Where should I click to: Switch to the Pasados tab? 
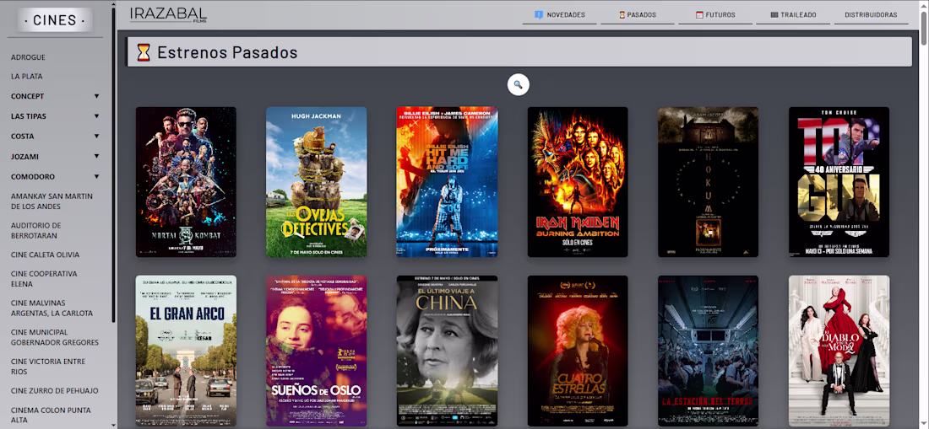[638, 15]
